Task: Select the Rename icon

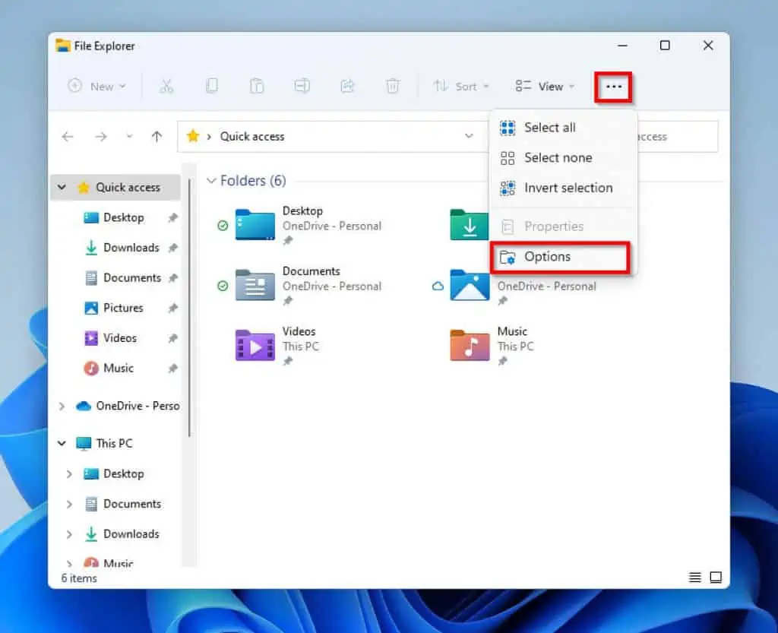Action: 302,86
